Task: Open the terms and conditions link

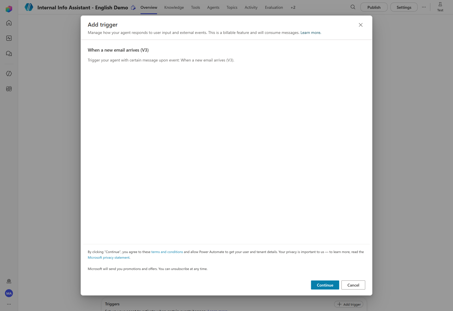Action: point(167,252)
